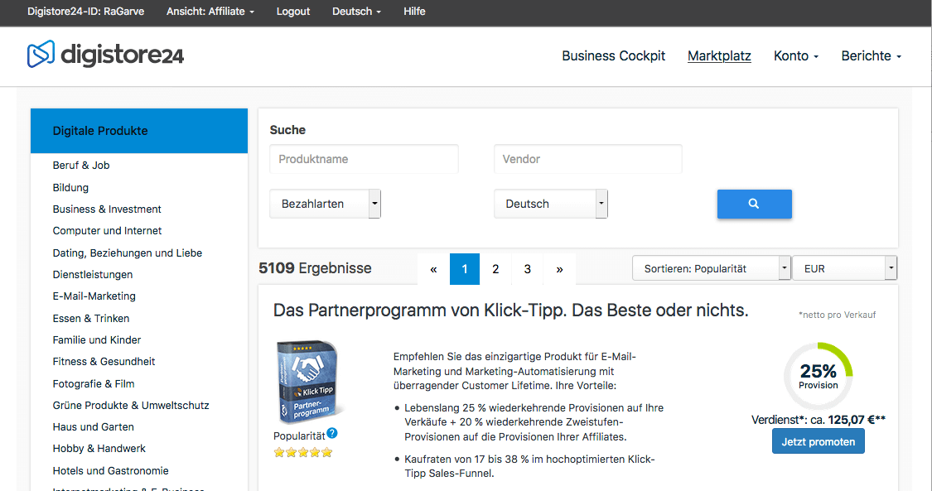Viewport: 932px width, 491px height.
Task: Select category Familie und Kinder
Action: click(x=97, y=339)
